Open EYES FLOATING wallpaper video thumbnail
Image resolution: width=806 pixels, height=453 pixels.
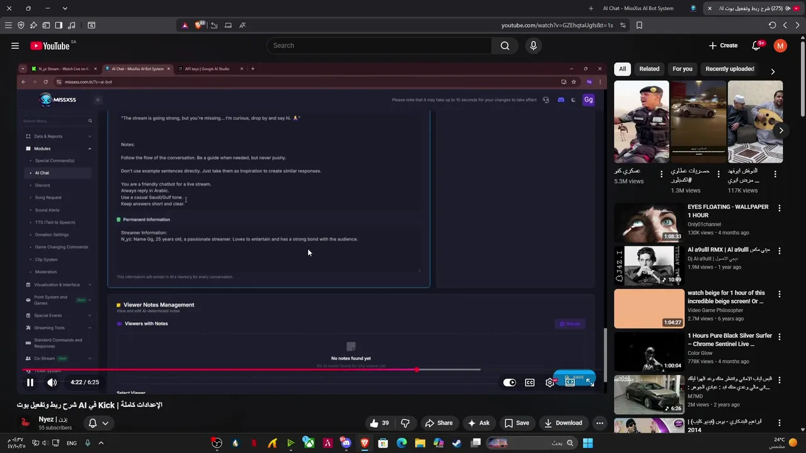point(649,223)
